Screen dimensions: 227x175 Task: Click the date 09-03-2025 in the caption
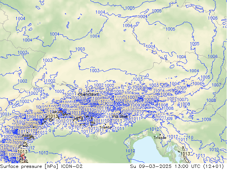[155, 166]
